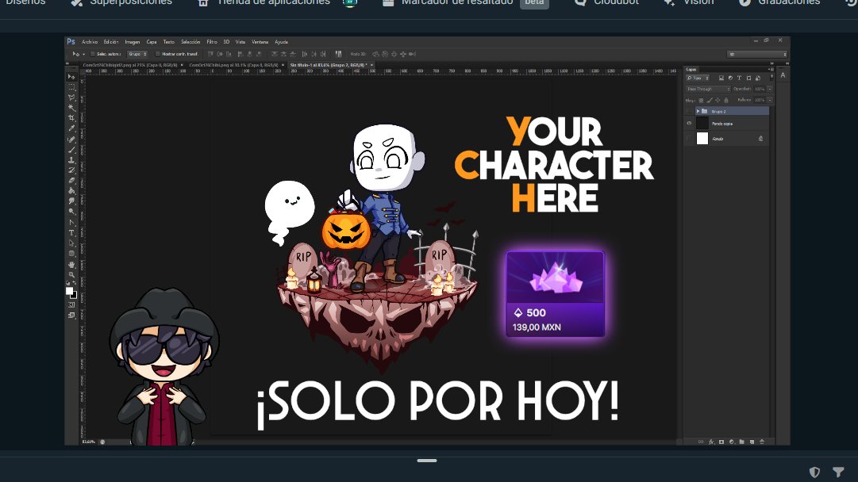Select the Zoom tool in toolbox
The width and height of the screenshot is (858, 482).
point(71,275)
